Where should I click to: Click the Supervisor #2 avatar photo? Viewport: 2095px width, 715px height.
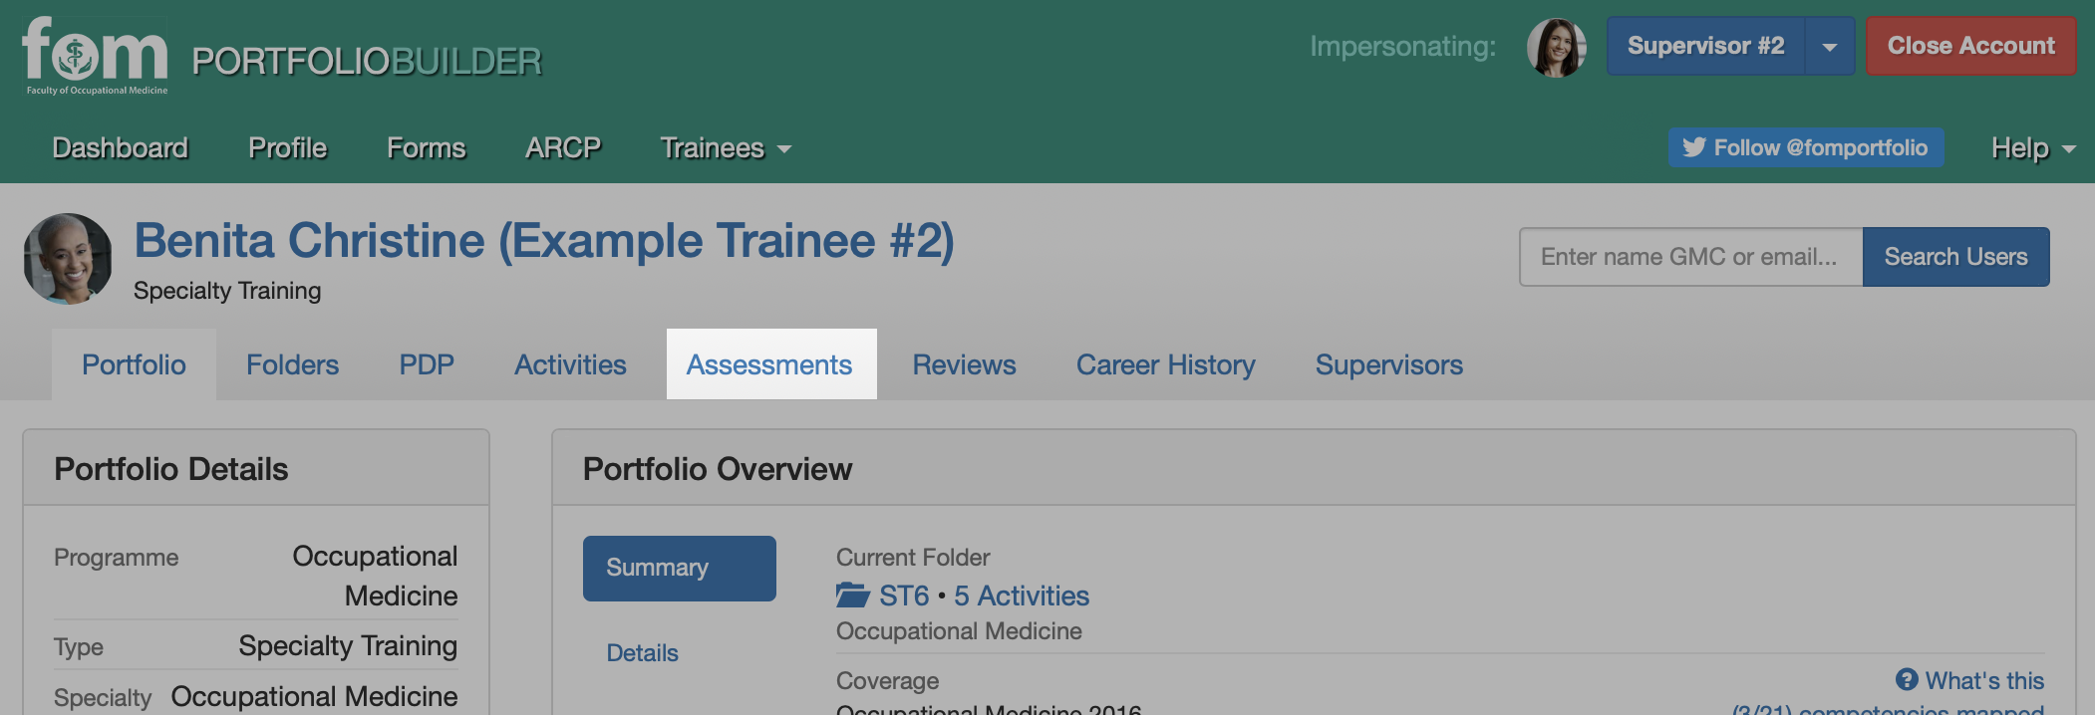1557,47
